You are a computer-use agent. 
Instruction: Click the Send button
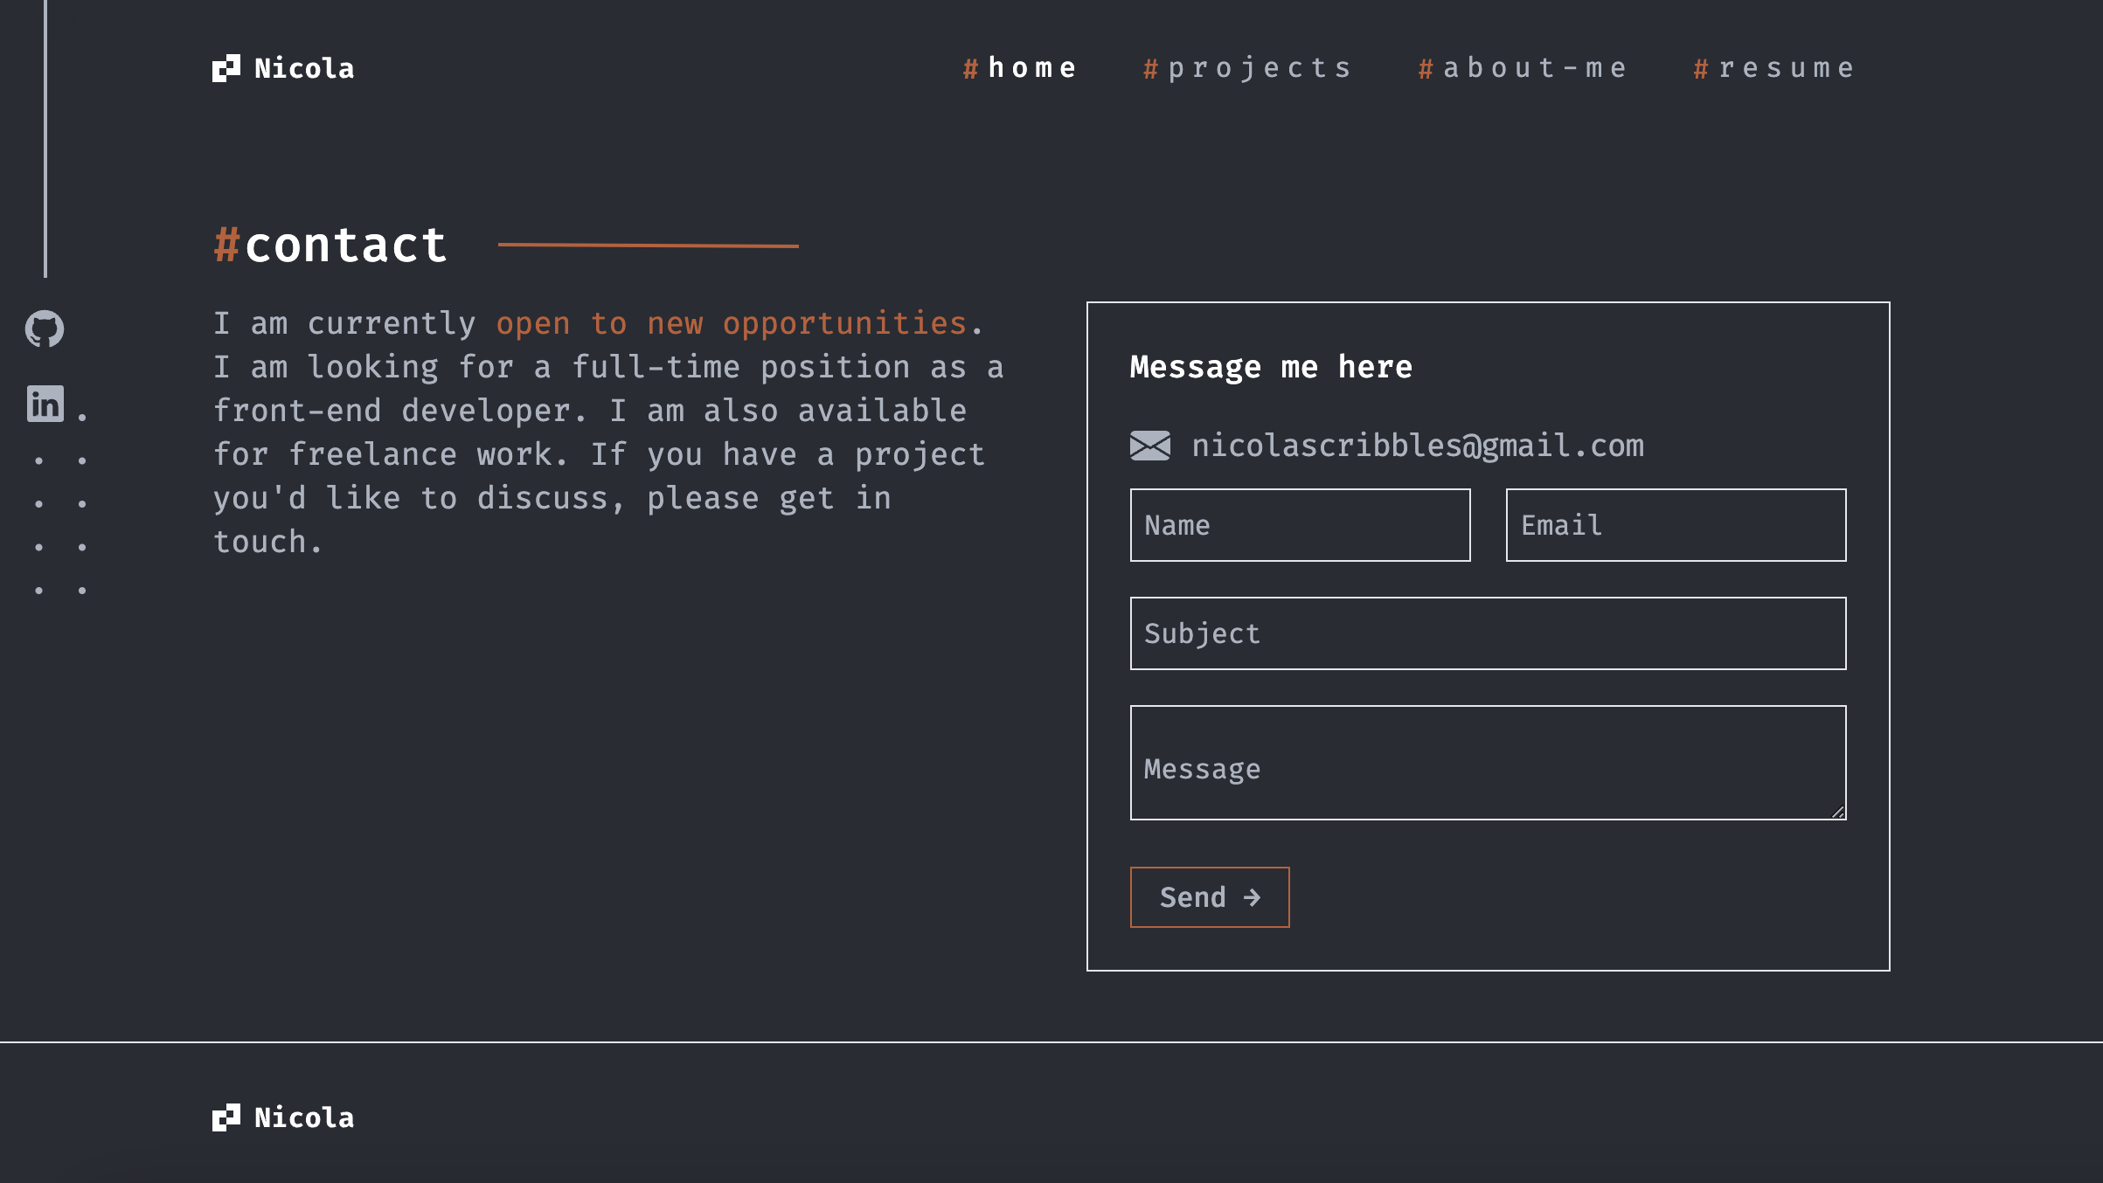click(x=1210, y=897)
